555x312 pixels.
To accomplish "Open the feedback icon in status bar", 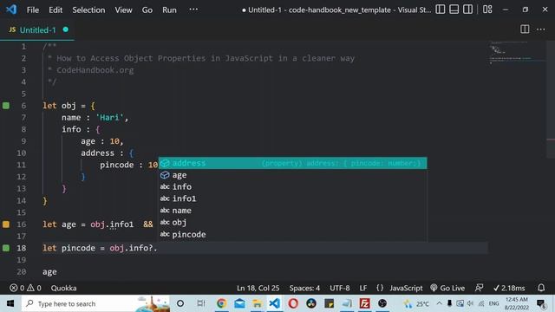I will (x=479, y=288).
